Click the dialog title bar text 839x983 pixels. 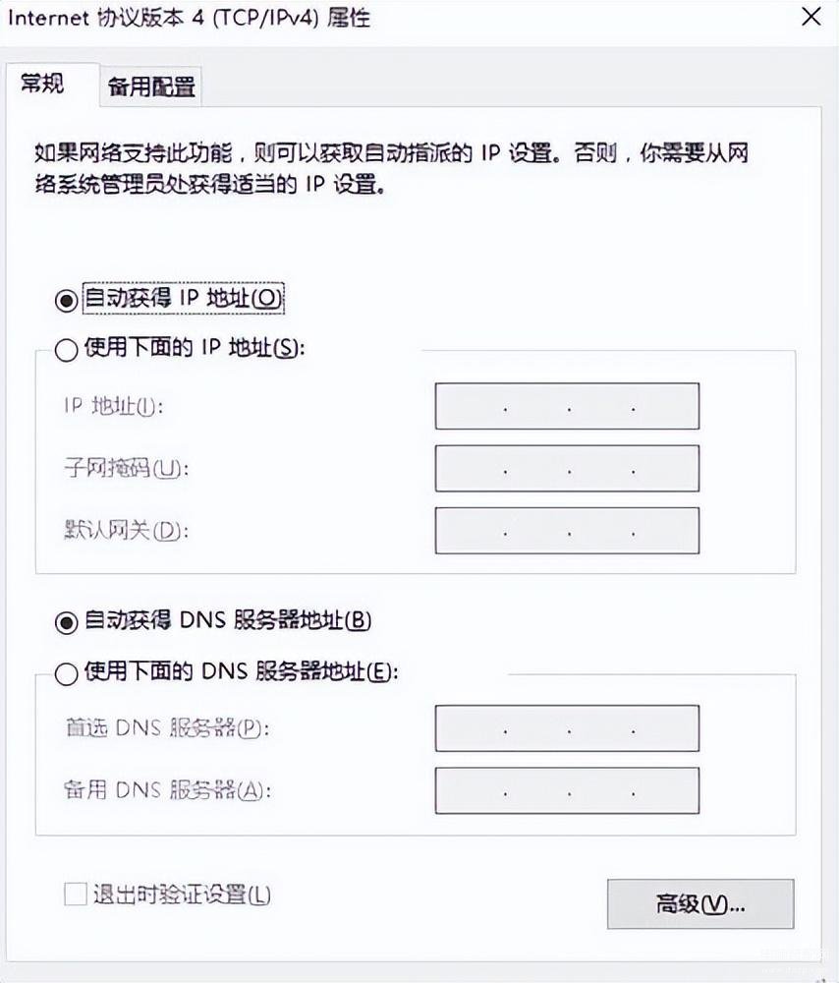click(x=189, y=18)
